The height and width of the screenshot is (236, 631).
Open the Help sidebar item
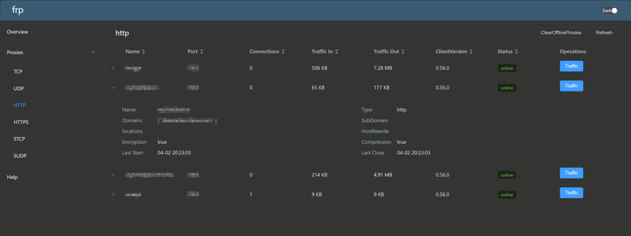pos(12,177)
